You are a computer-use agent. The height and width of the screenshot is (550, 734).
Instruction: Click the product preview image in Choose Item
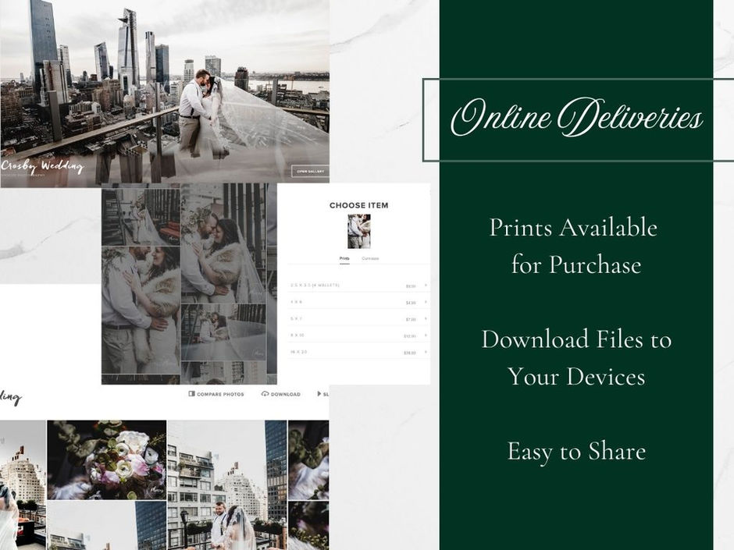pos(359,232)
